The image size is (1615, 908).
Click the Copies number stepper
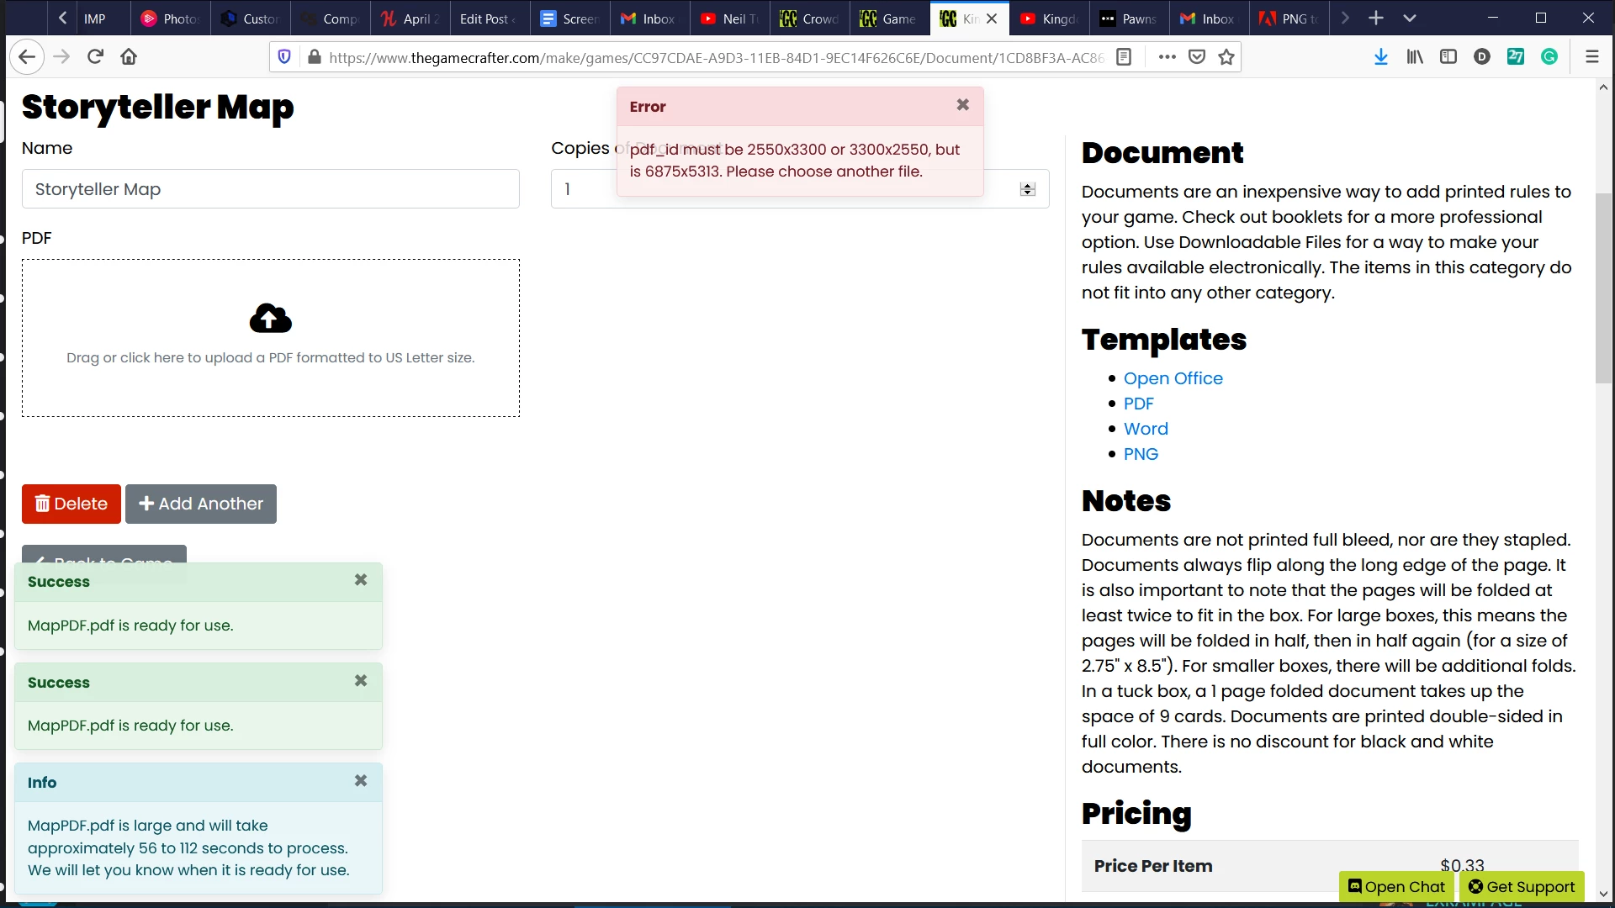[1027, 189]
